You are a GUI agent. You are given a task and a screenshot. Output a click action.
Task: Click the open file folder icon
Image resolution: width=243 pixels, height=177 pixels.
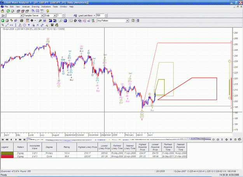(2, 11)
